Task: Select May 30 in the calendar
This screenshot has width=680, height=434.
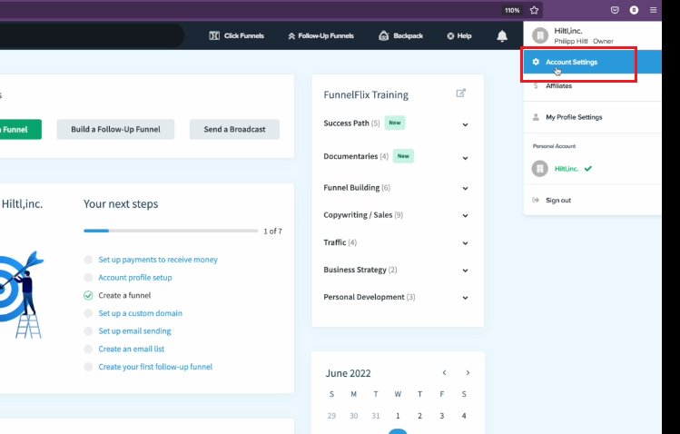Action: coord(353,416)
